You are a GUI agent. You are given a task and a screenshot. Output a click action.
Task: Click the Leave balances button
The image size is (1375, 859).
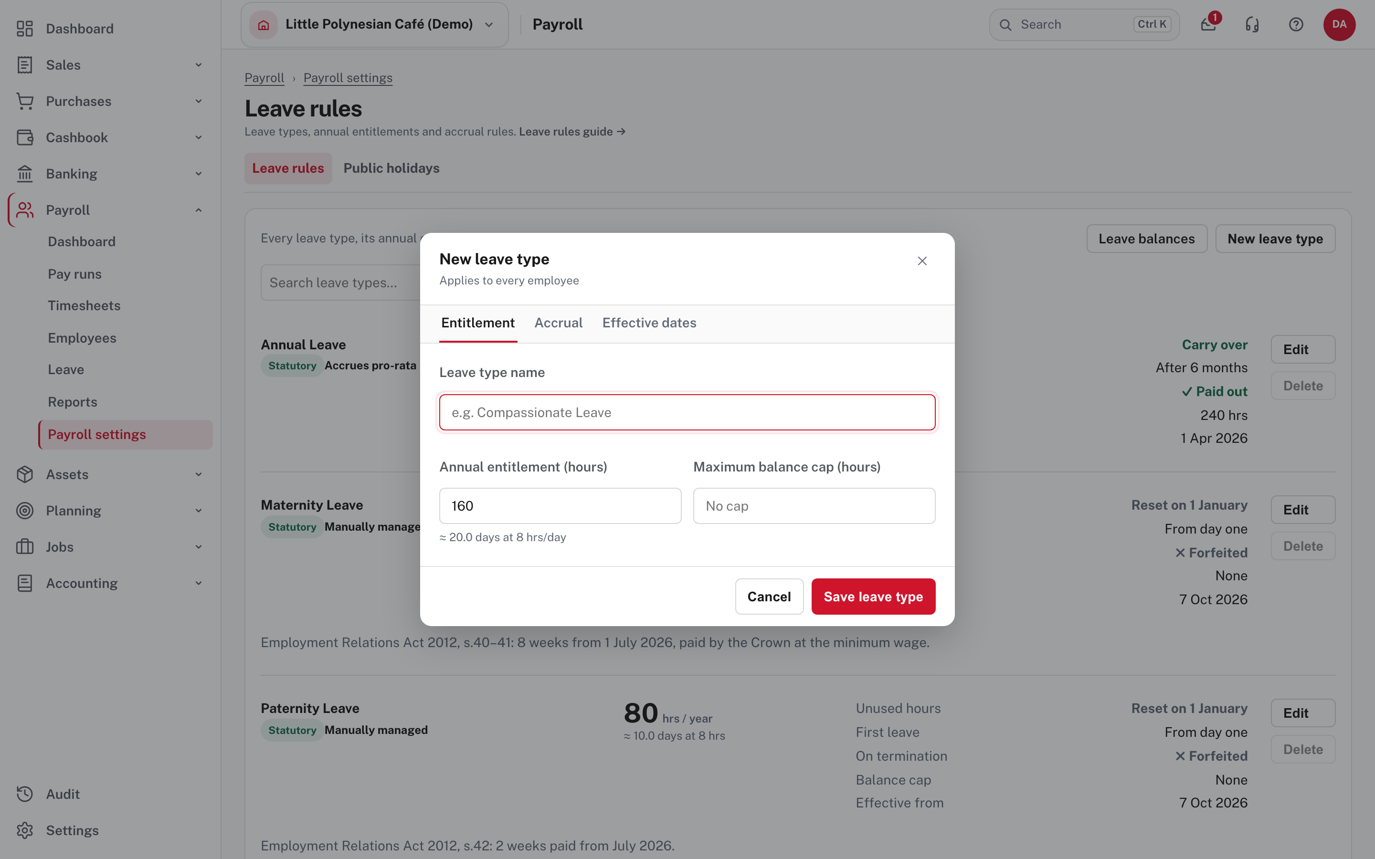click(x=1147, y=239)
